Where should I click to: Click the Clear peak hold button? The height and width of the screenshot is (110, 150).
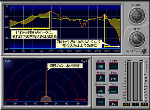point(114,90)
